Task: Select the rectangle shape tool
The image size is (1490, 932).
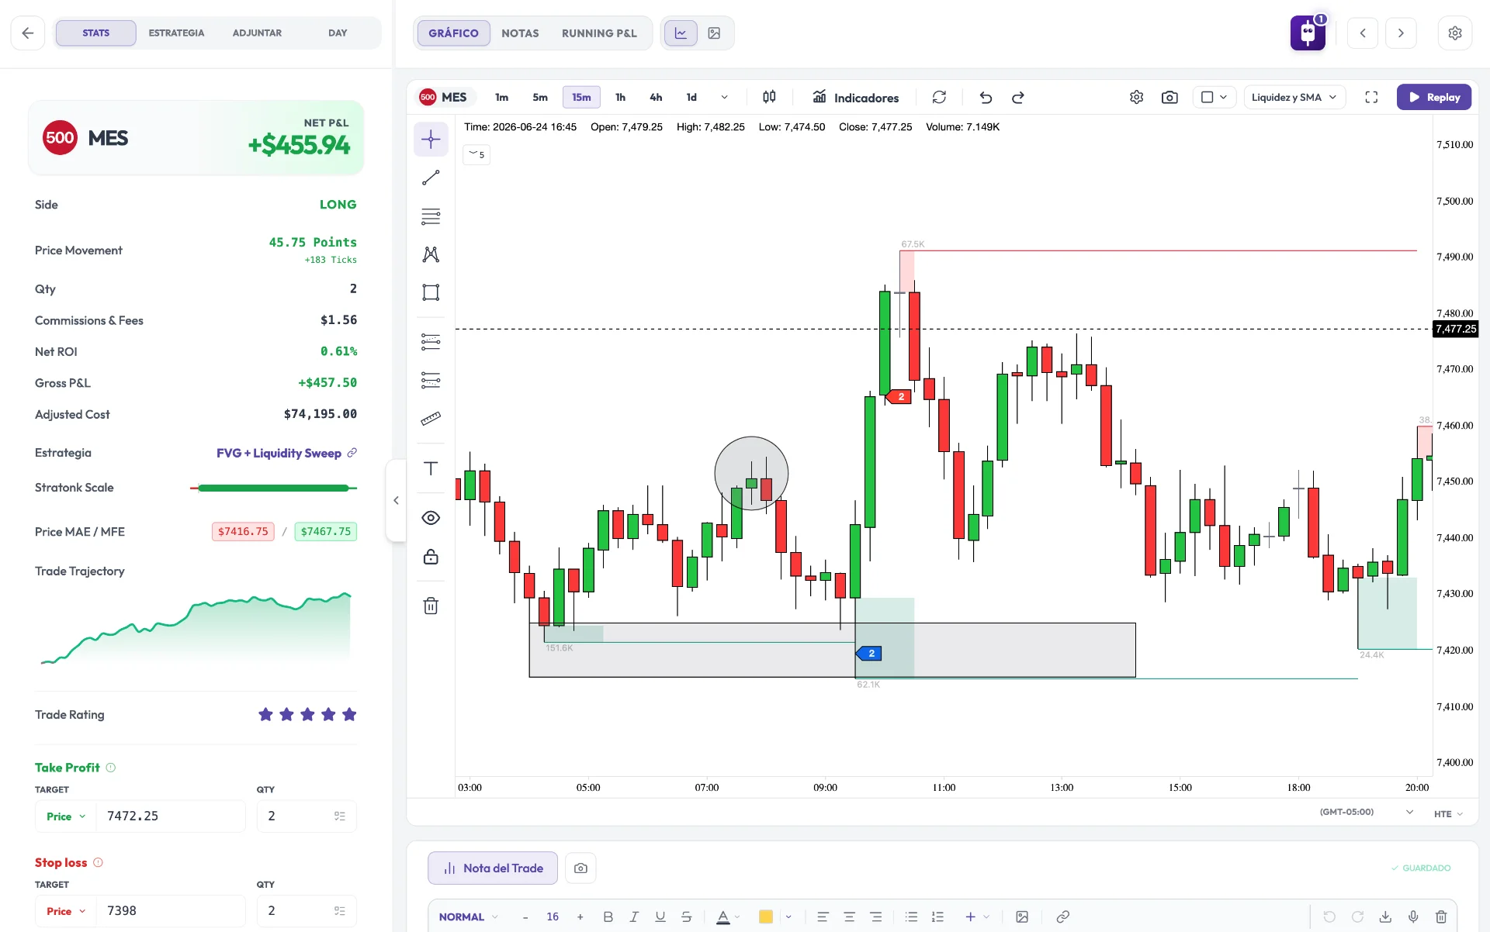Action: tap(431, 292)
